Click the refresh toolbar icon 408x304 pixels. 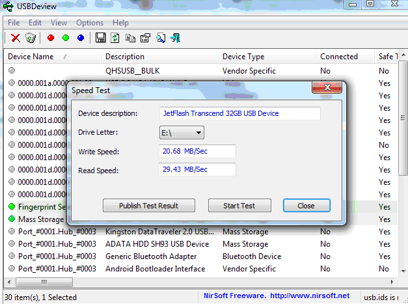click(x=115, y=38)
